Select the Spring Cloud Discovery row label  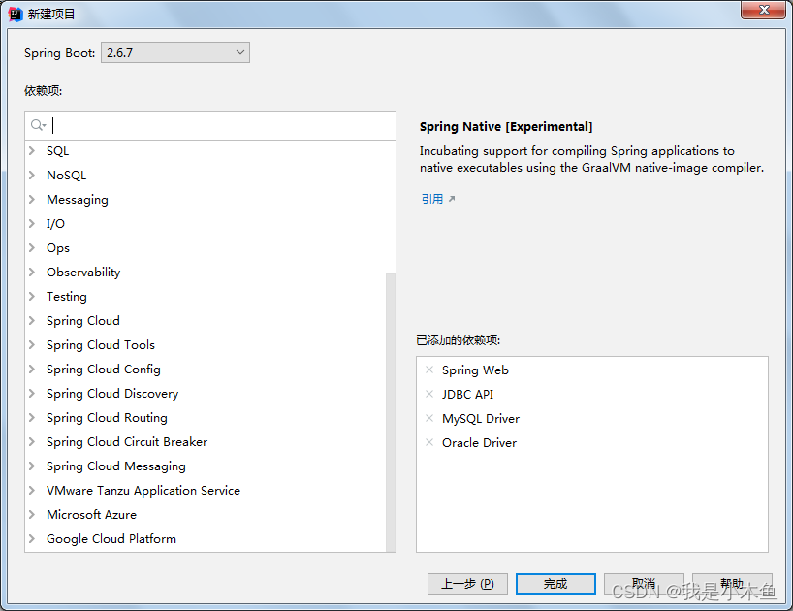(112, 394)
